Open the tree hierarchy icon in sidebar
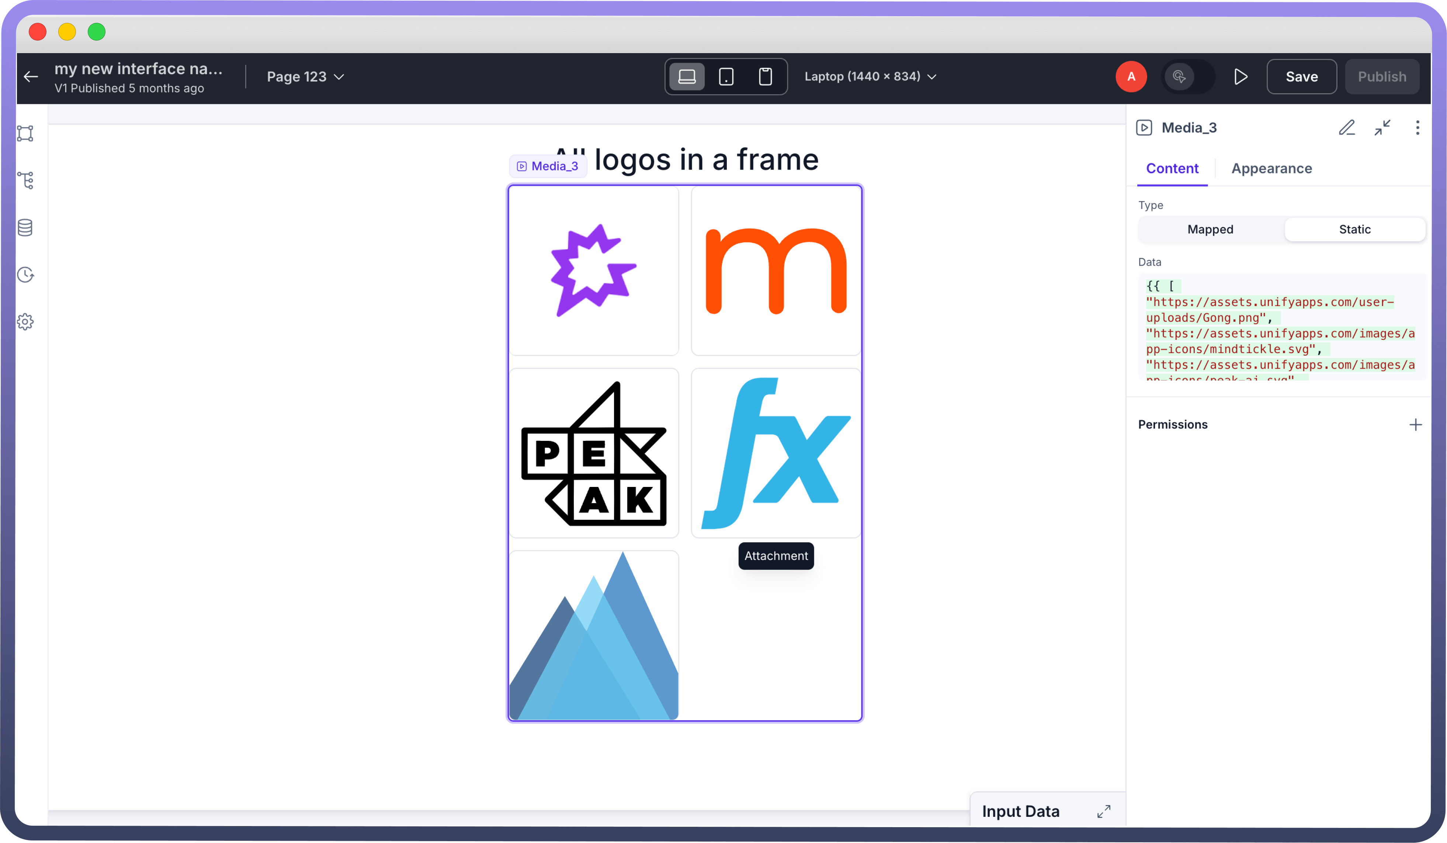1447x843 pixels. point(26,180)
